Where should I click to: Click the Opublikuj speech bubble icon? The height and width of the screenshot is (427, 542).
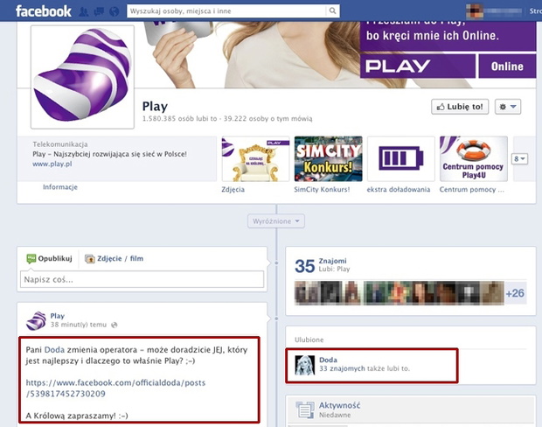(31, 258)
